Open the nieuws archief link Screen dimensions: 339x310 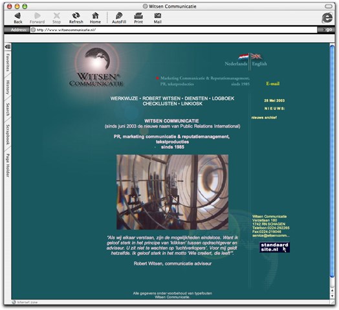pyautogui.click(x=264, y=118)
